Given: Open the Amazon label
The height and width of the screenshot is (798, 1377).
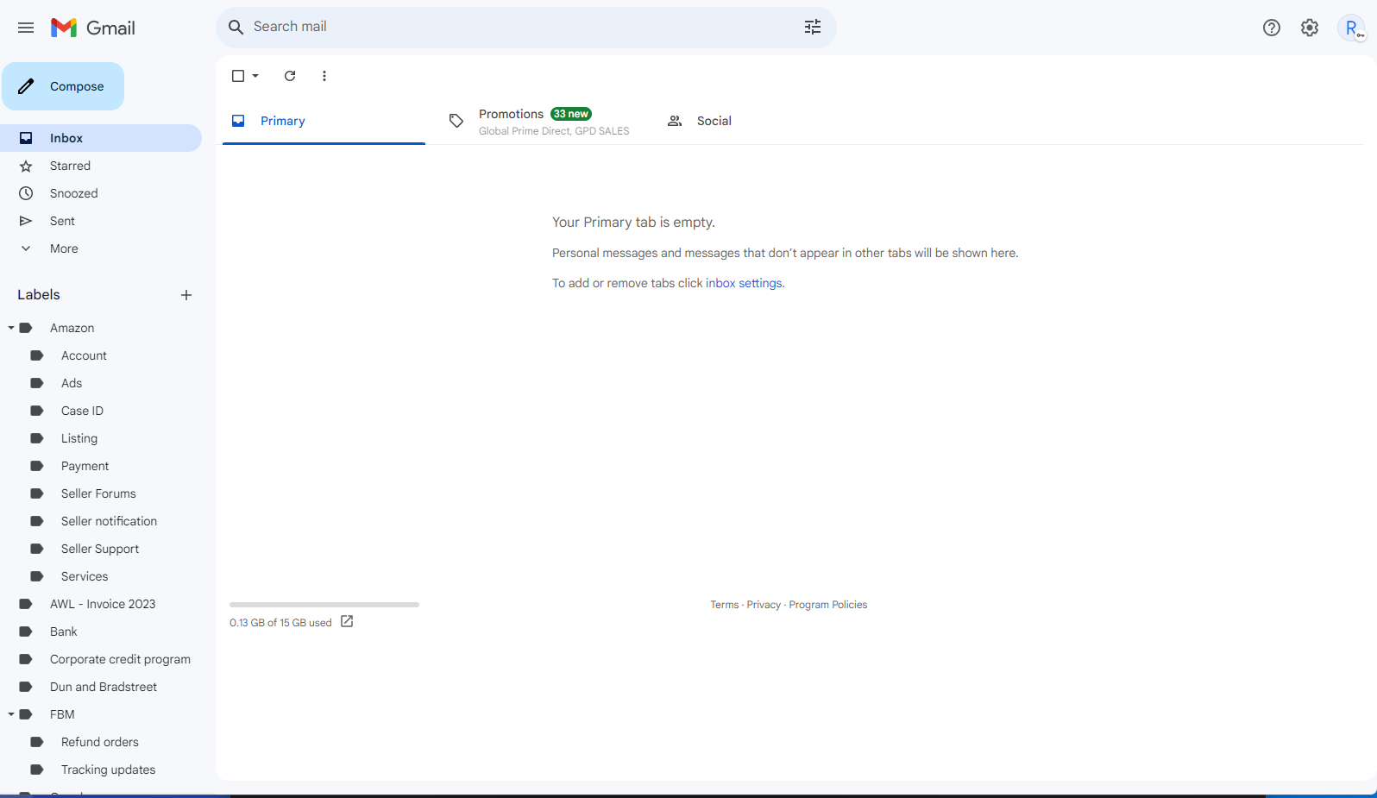Looking at the screenshot, I should coord(72,328).
